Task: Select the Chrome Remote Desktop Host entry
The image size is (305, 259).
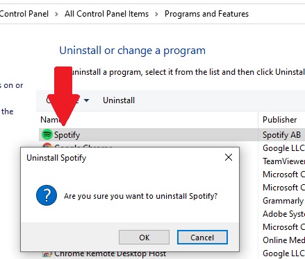Action: click(x=110, y=254)
